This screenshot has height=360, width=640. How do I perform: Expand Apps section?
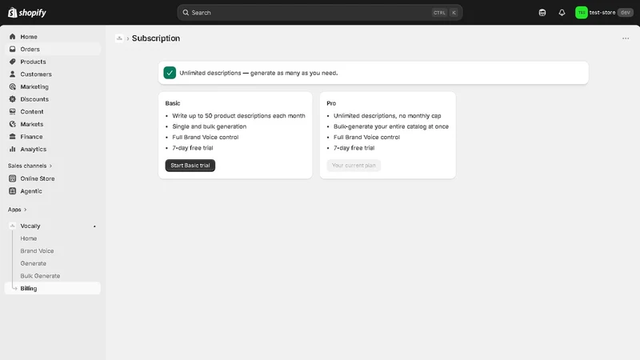pyautogui.click(x=17, y=210)
